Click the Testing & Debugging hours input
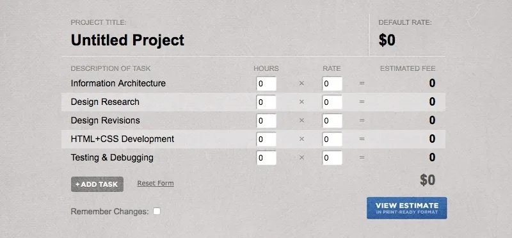The width and height of the screenshot is (512, 238). point(266,158)
